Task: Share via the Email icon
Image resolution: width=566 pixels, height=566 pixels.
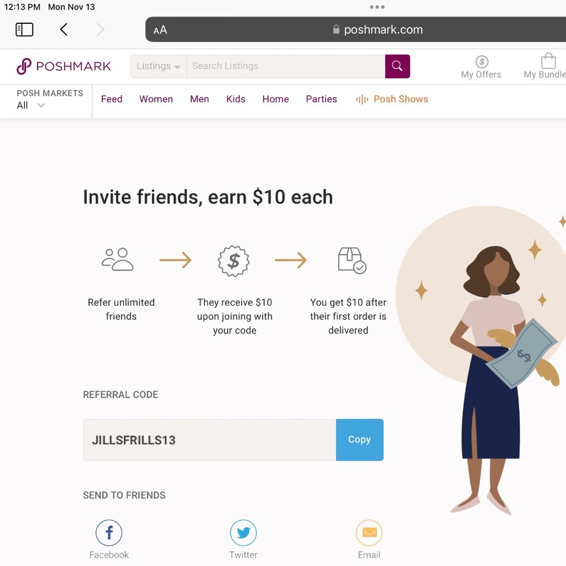Action: [369, 533]
